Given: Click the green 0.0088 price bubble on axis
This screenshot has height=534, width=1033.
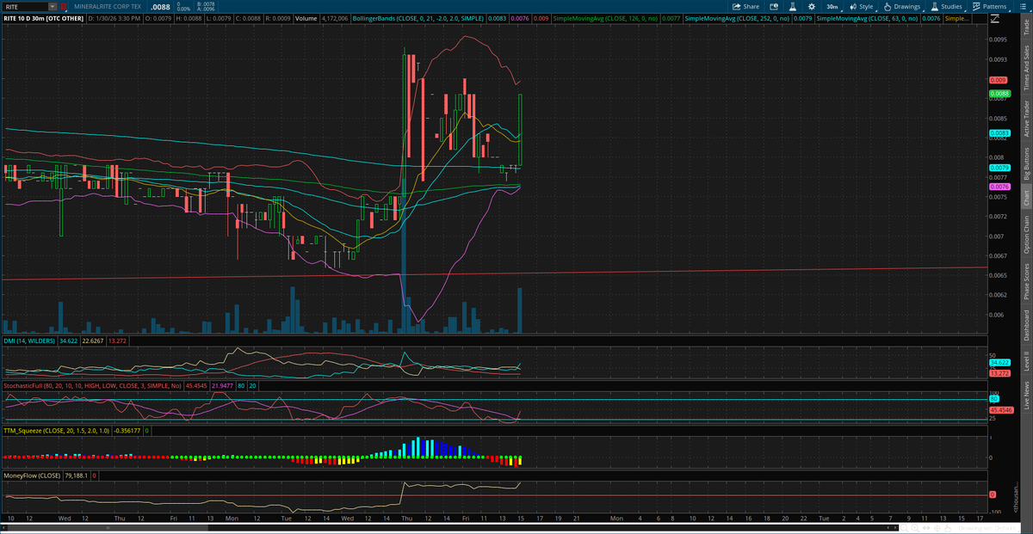Looking at the screenshot, I should click(x=999, y=93).
